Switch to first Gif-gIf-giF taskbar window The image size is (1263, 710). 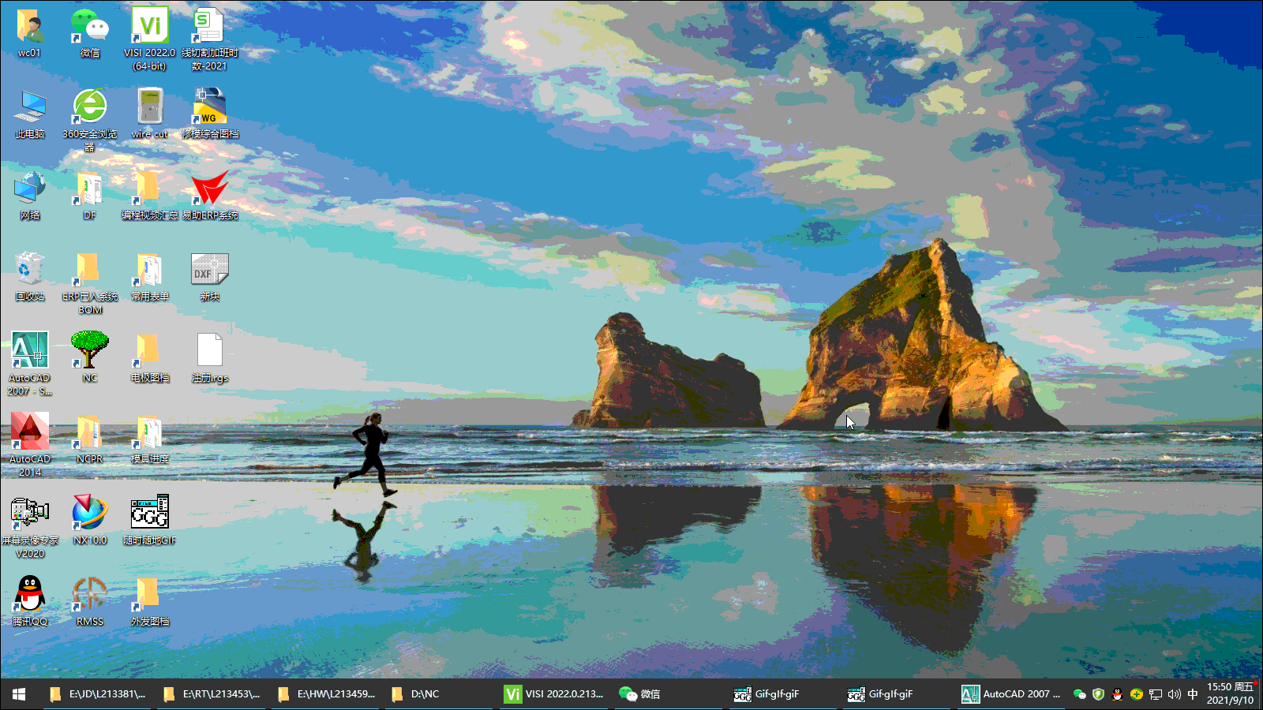pos(784,694)
